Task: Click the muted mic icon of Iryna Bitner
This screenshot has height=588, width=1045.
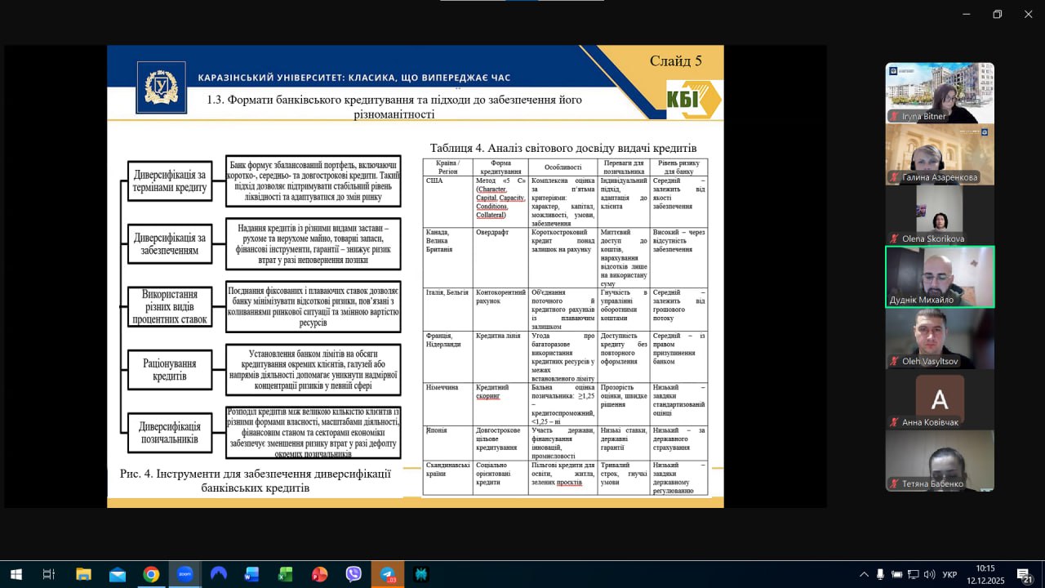Action: 895,117
